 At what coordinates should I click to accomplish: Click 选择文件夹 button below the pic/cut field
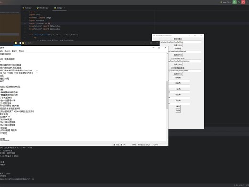point(178,64)
